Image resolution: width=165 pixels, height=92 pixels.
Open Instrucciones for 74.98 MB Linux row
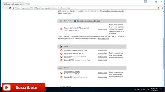tap(102, 53)
